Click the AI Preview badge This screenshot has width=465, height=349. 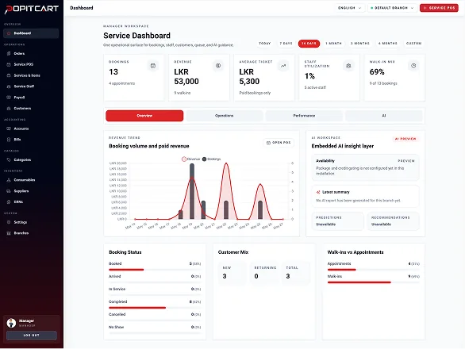[405, 139]
